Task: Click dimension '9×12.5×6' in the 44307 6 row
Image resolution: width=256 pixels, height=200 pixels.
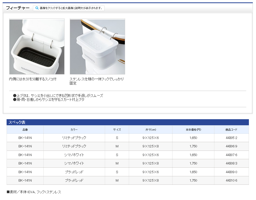Action: (x=151, y=155)
